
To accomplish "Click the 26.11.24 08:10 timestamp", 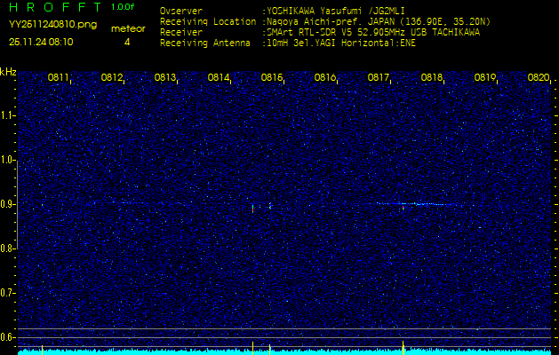I will pos(41,42).
